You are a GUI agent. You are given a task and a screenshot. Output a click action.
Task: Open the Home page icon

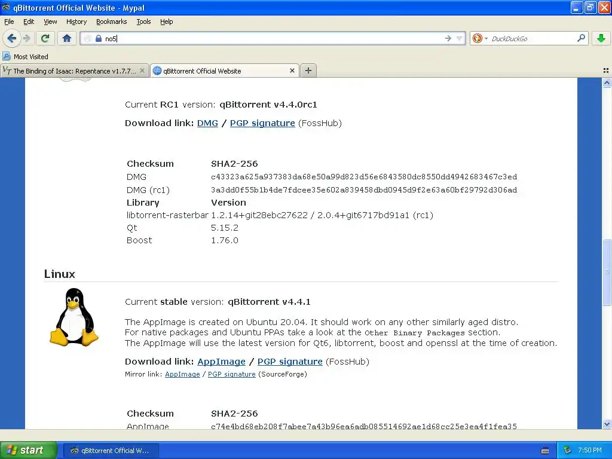tap(67, 38)
